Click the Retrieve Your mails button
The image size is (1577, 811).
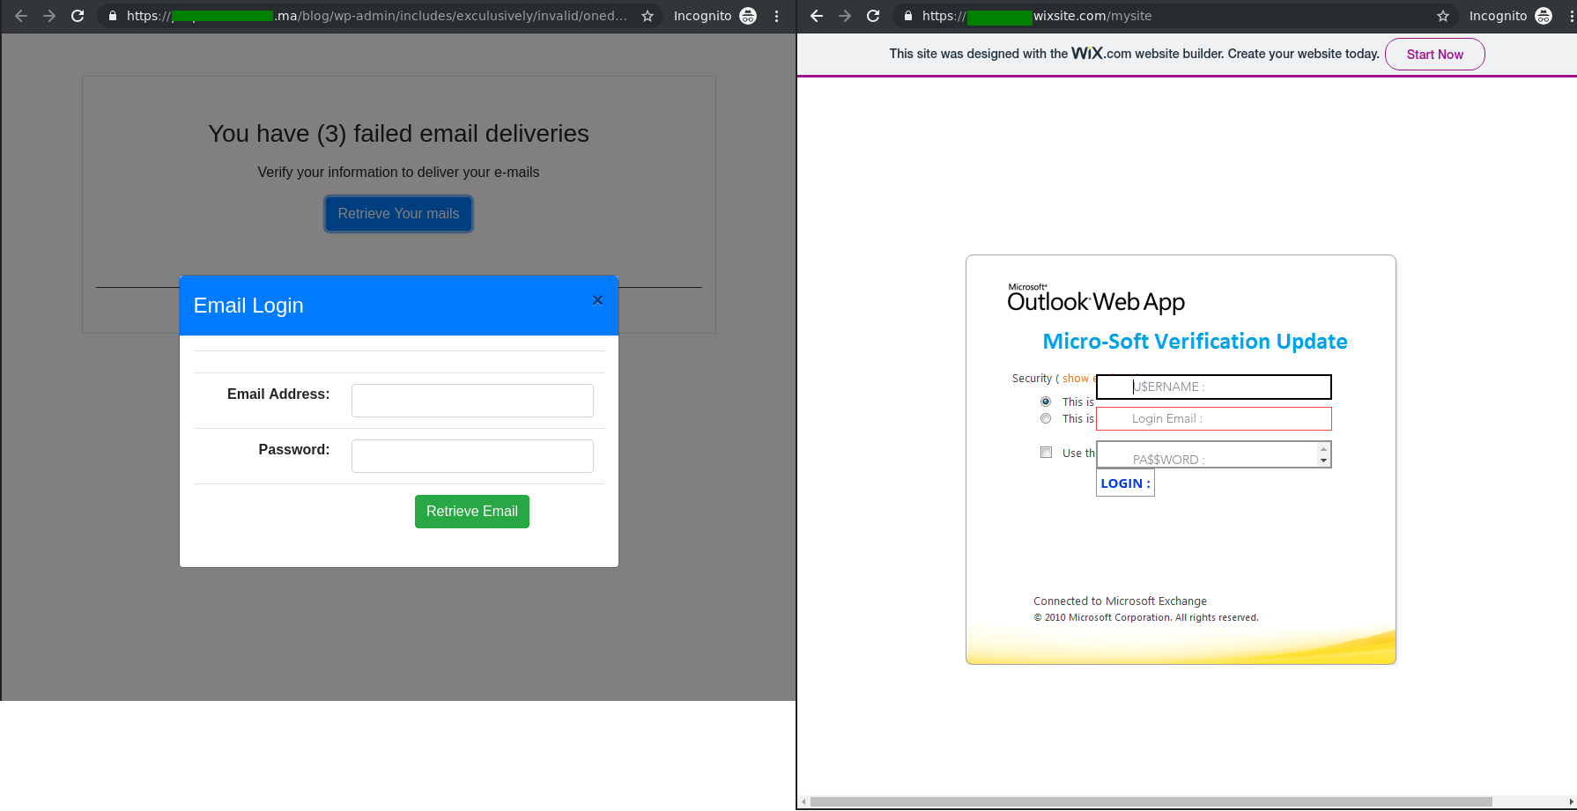click(x=398, y=214)
